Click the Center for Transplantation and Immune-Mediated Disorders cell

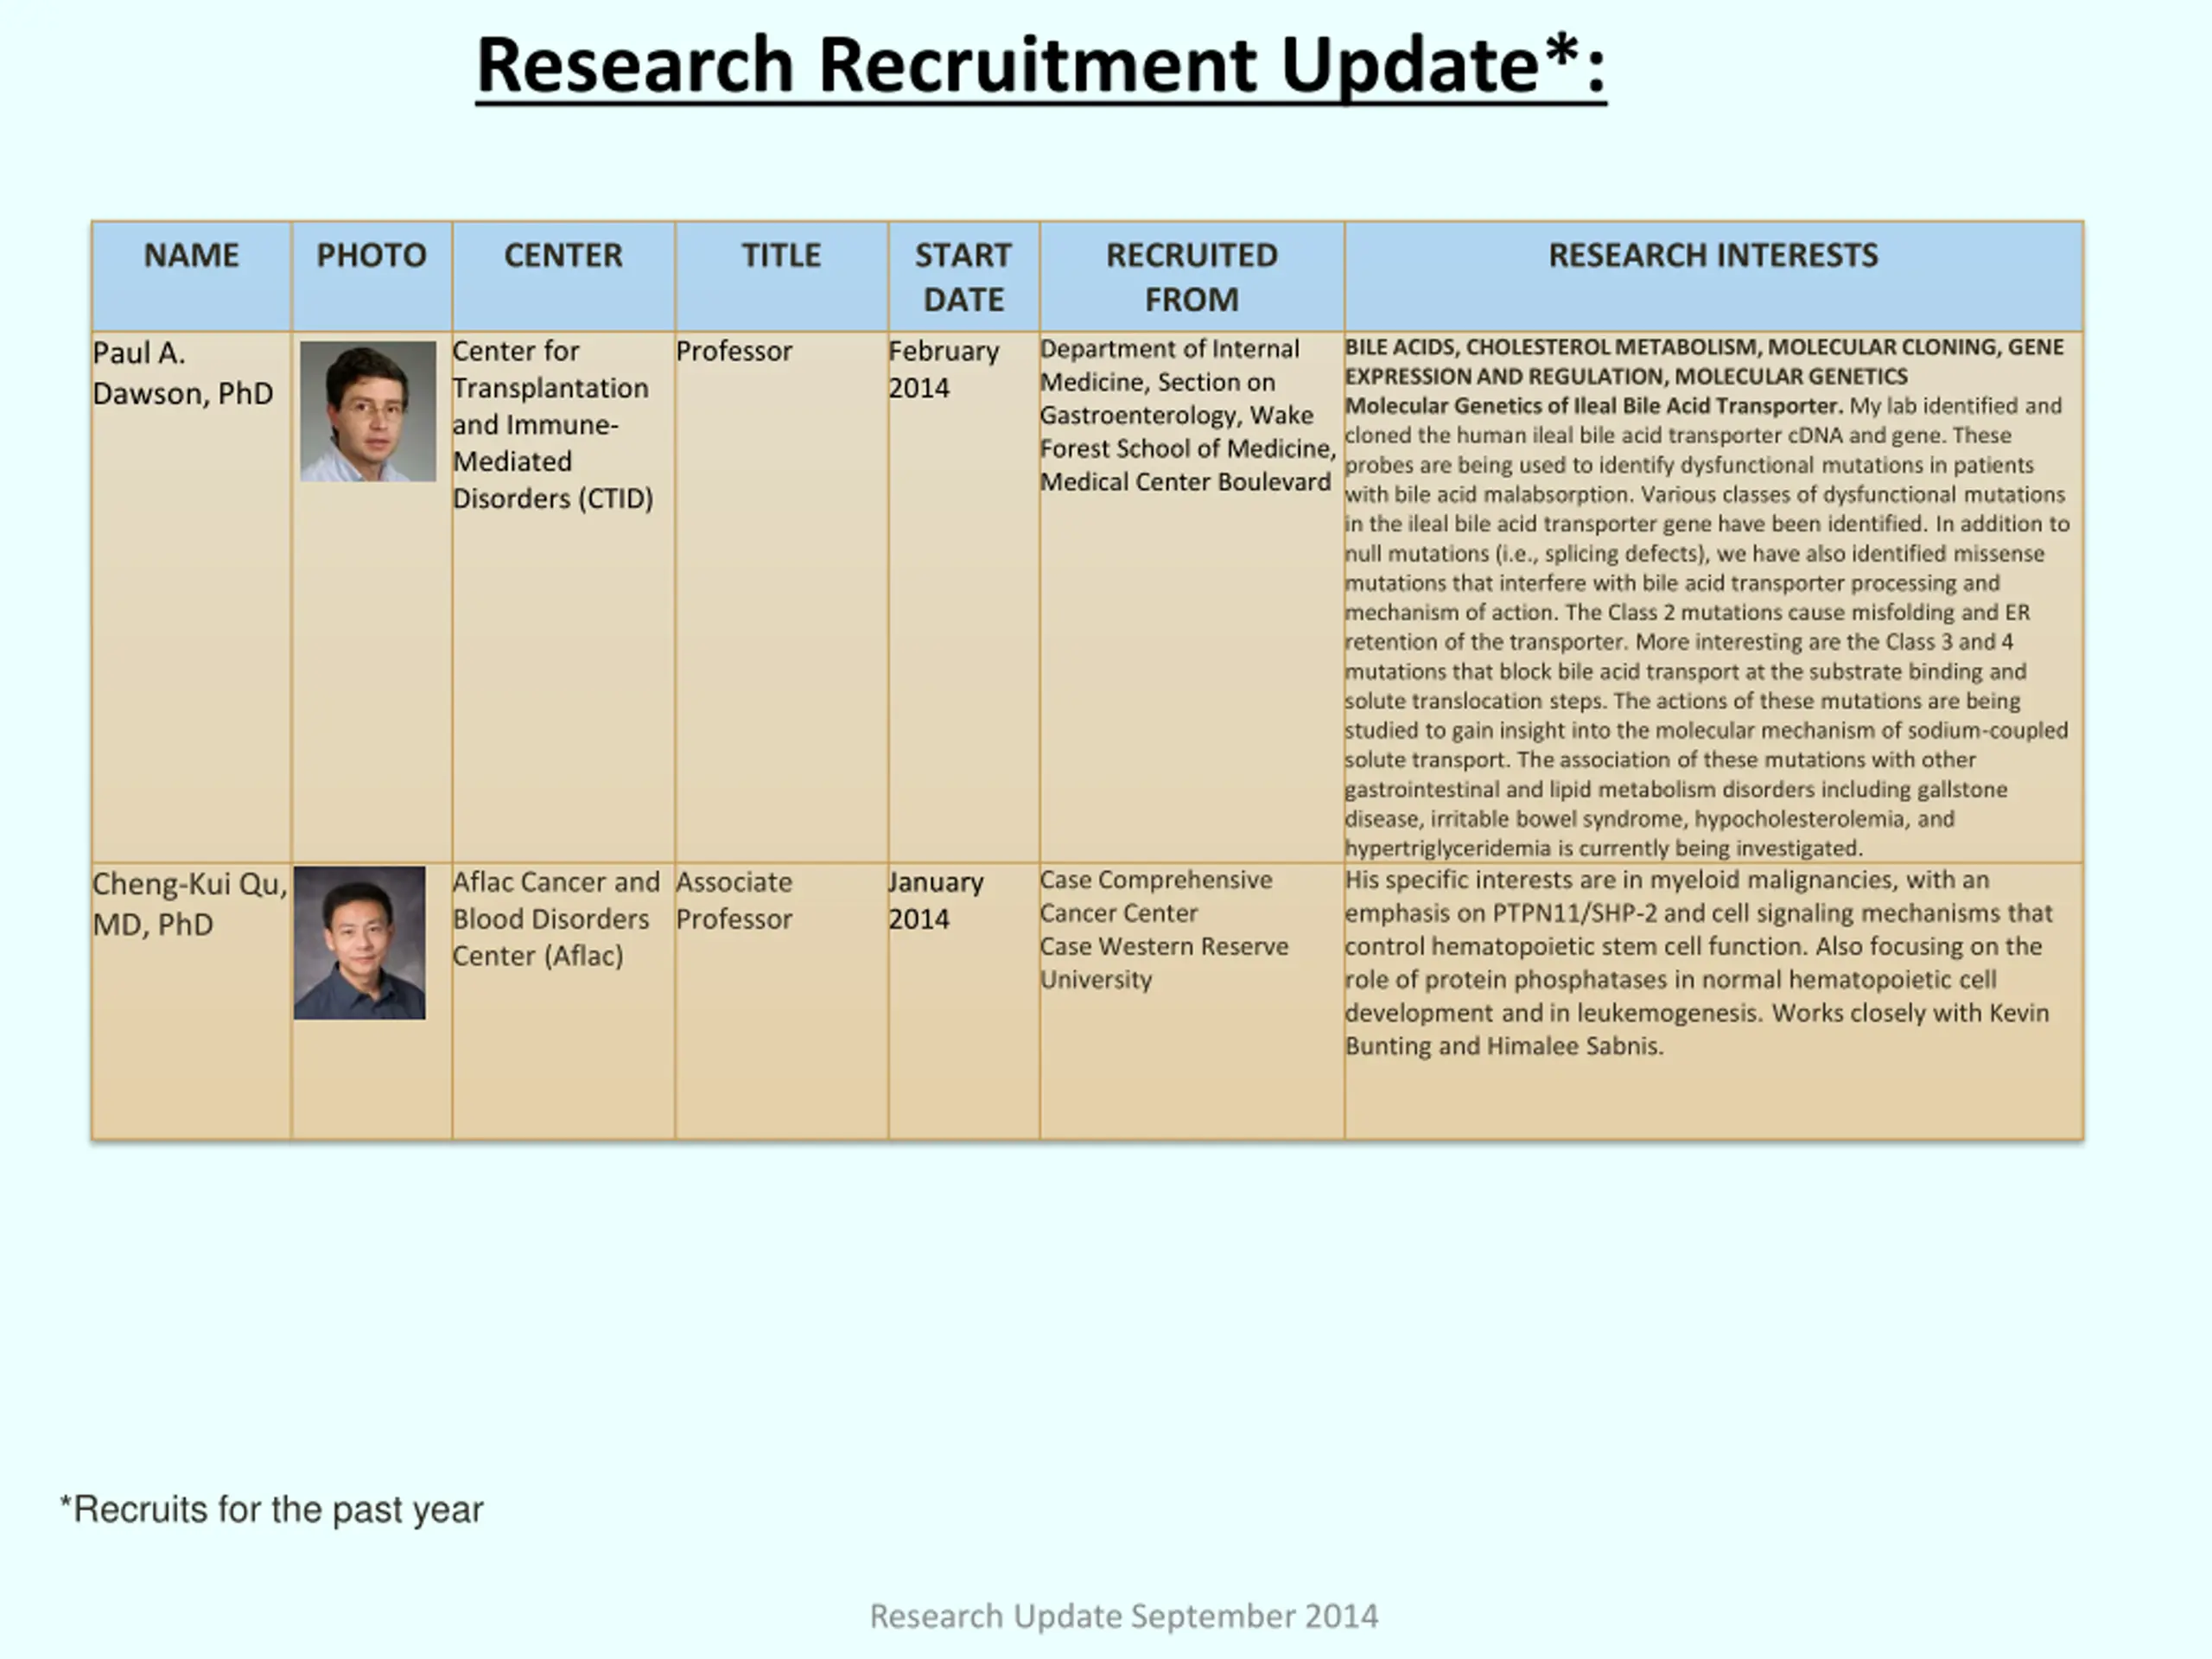click(x=552, y=425)
